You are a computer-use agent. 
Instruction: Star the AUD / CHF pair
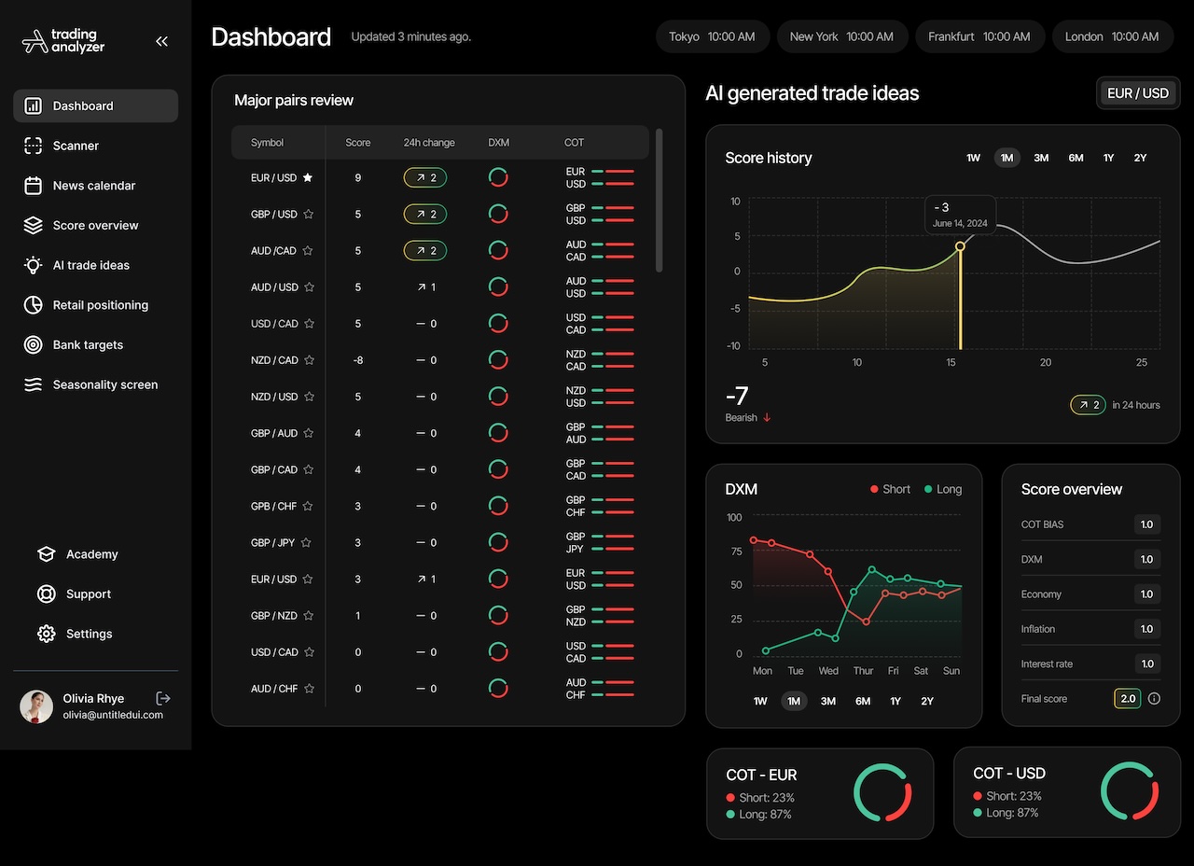click(308, 689)
